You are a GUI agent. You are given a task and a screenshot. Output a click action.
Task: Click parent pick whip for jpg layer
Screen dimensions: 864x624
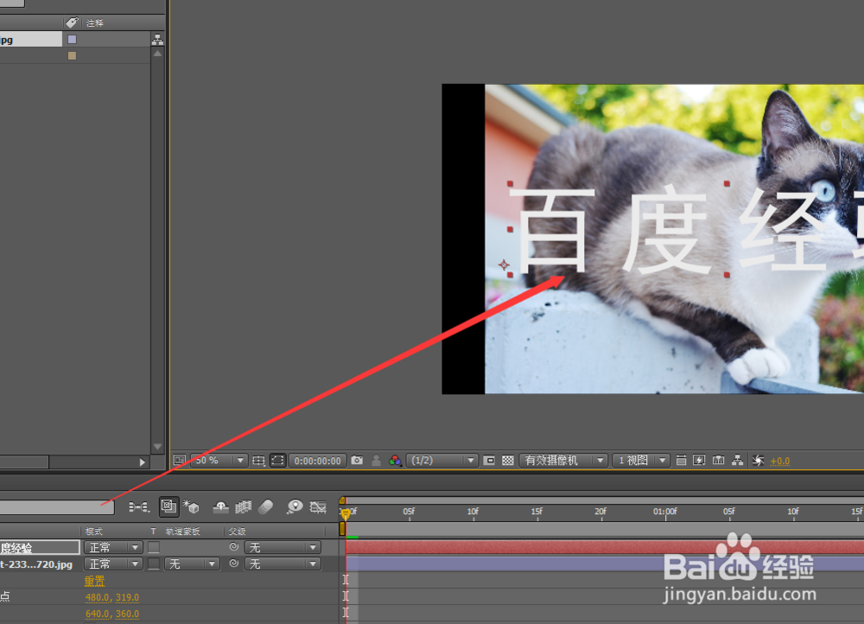(233, 564)
